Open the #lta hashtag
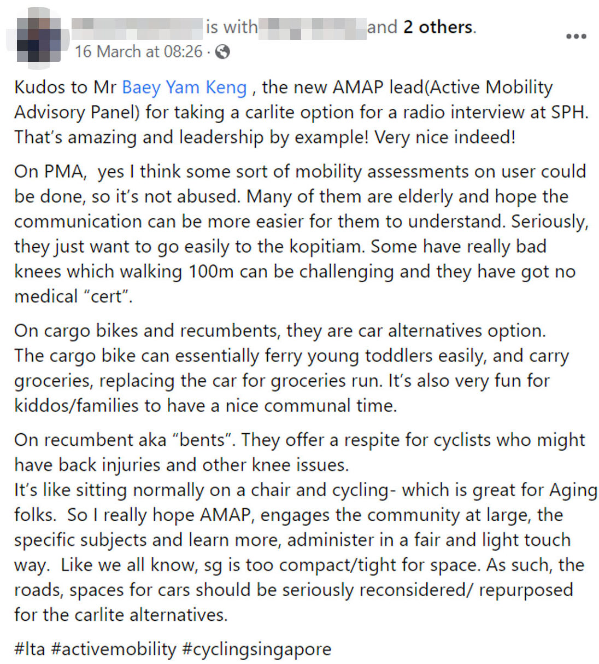This screenshot has height=664, width=599. [x=30, y=649]
